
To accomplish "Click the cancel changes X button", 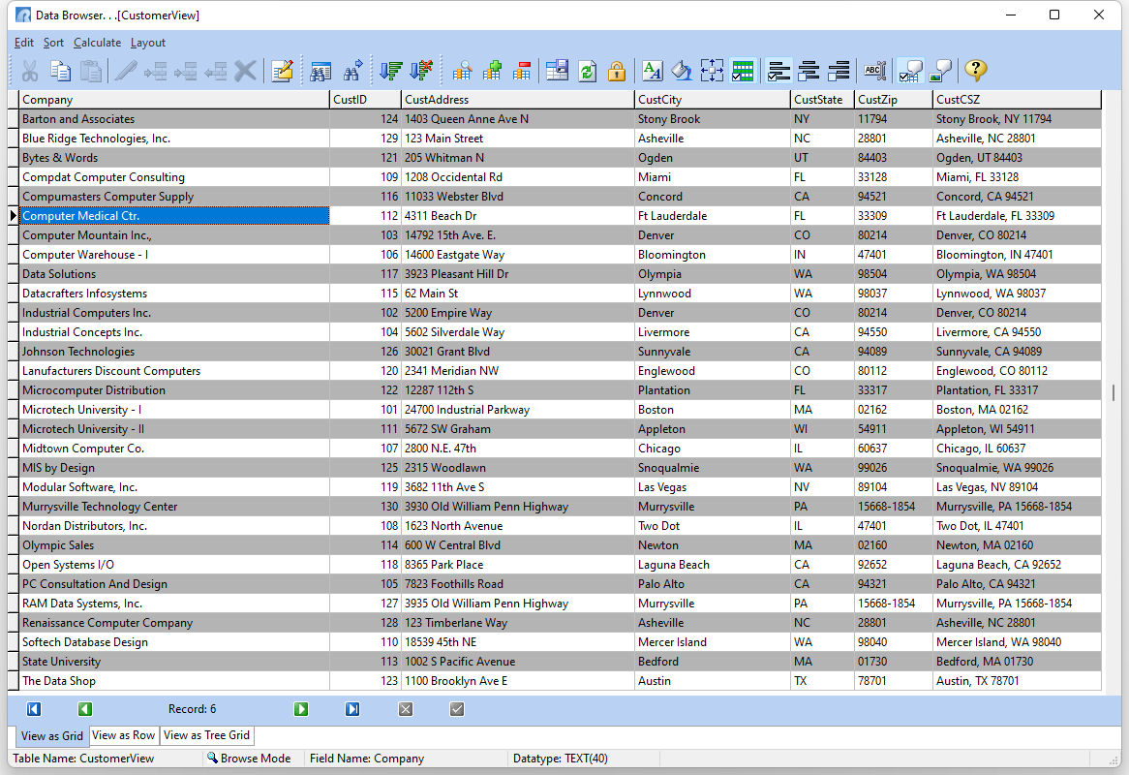I will click(x=406, y=709).
